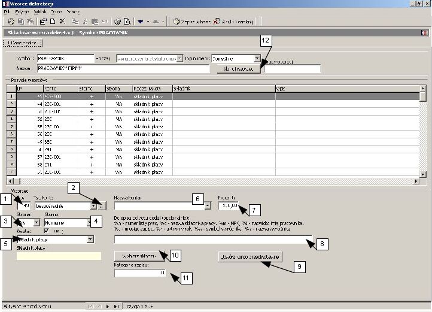Click the delete X icon in the toolbar
This screenshot has width=432, height=312.
pyautogui.click(x=63, y=21)
